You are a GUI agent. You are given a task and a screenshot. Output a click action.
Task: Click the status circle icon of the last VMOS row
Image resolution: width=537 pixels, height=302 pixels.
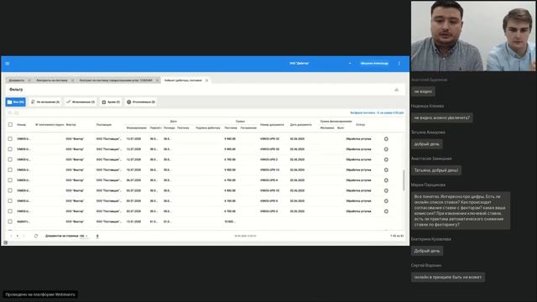[x=386, y=211]
